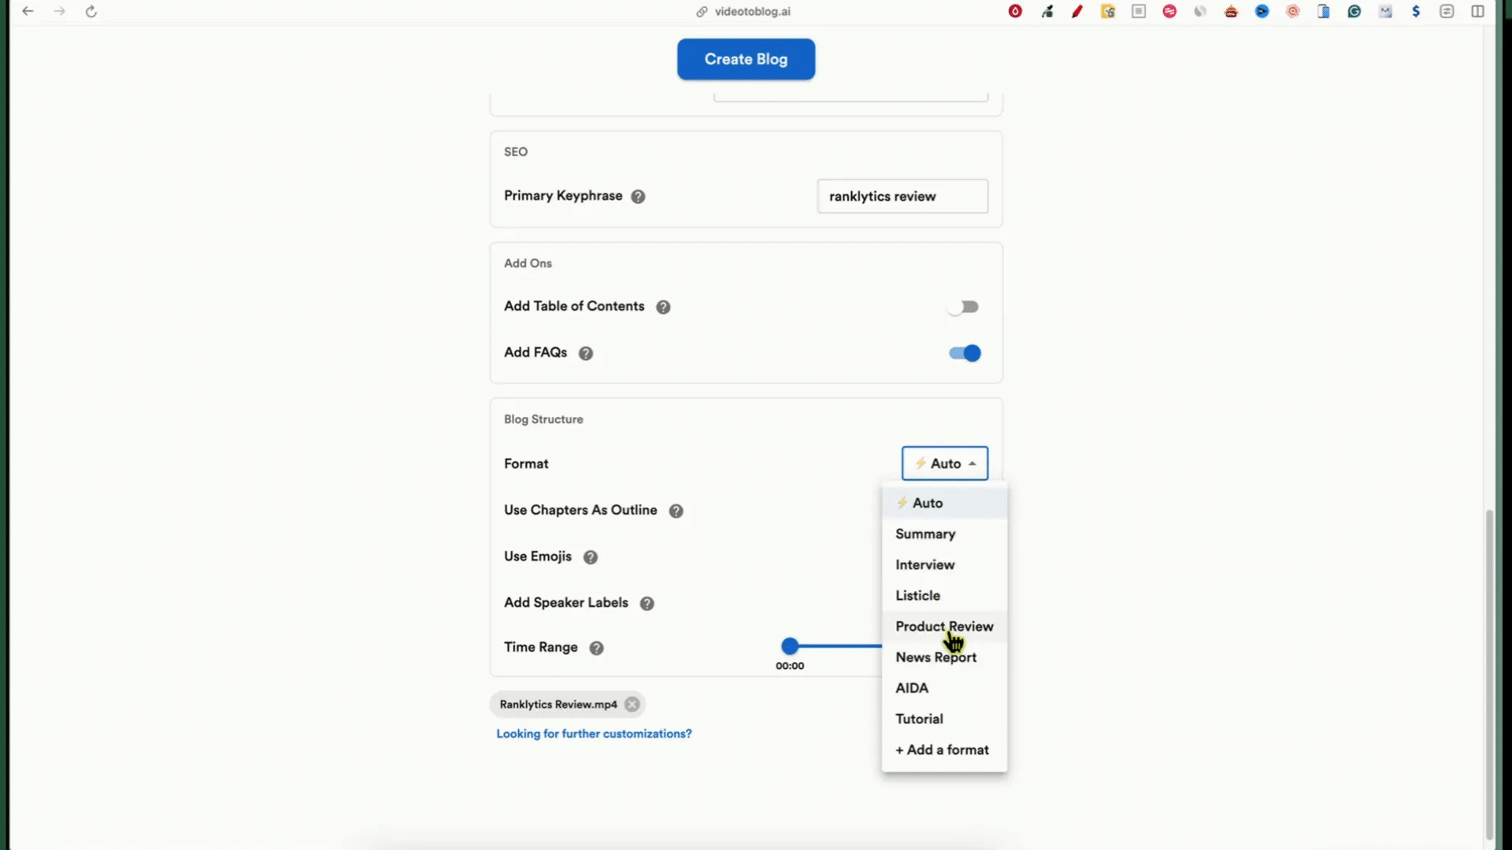Open the eyedropper color picker extension
Image resolution: width=1512 pixels, height=850 pixels.
coord(1047,11)
